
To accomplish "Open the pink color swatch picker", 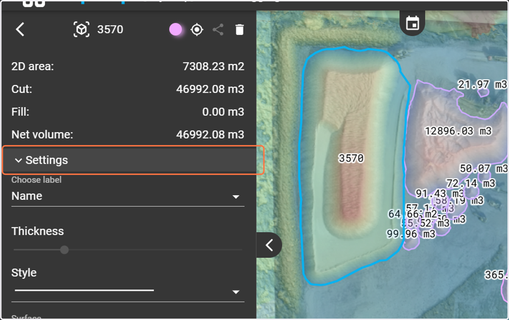I will click(x=176, y=30).
